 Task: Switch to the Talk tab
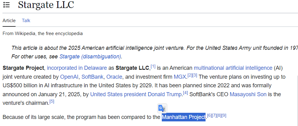tap(26, 21)
